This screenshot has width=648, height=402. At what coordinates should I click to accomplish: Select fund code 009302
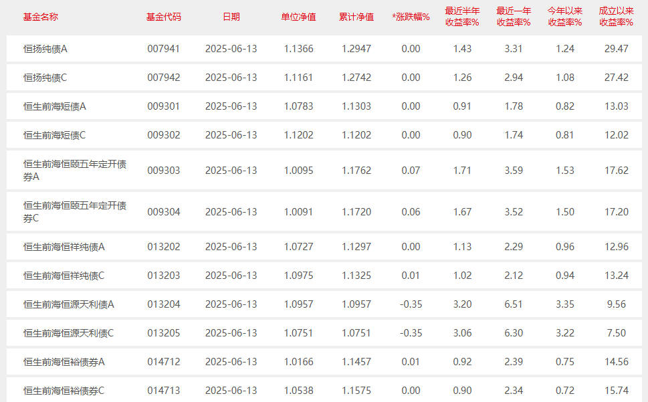pos(164,135)
